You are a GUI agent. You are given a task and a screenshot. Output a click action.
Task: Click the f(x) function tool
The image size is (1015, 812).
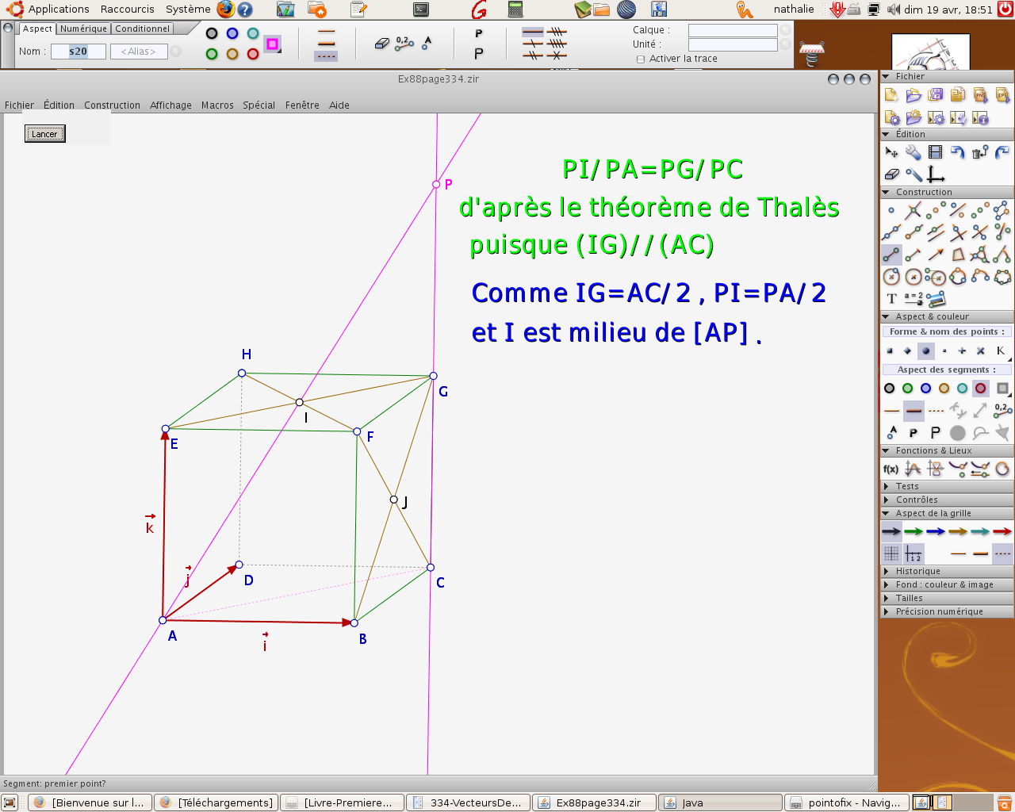[891, 469]
